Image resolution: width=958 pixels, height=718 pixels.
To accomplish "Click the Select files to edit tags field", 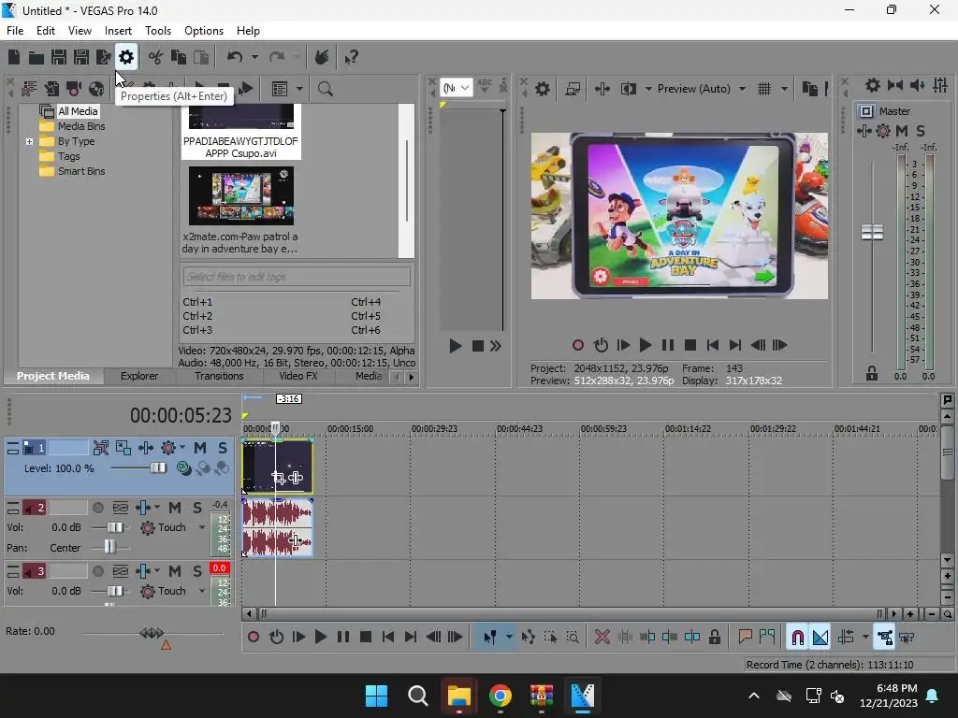I will pos(297,277).
